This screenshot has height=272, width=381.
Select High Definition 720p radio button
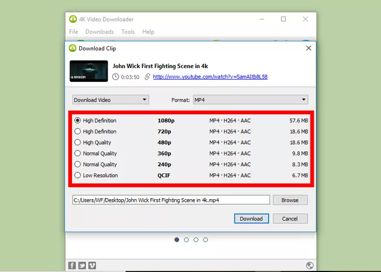coord(77,131)
